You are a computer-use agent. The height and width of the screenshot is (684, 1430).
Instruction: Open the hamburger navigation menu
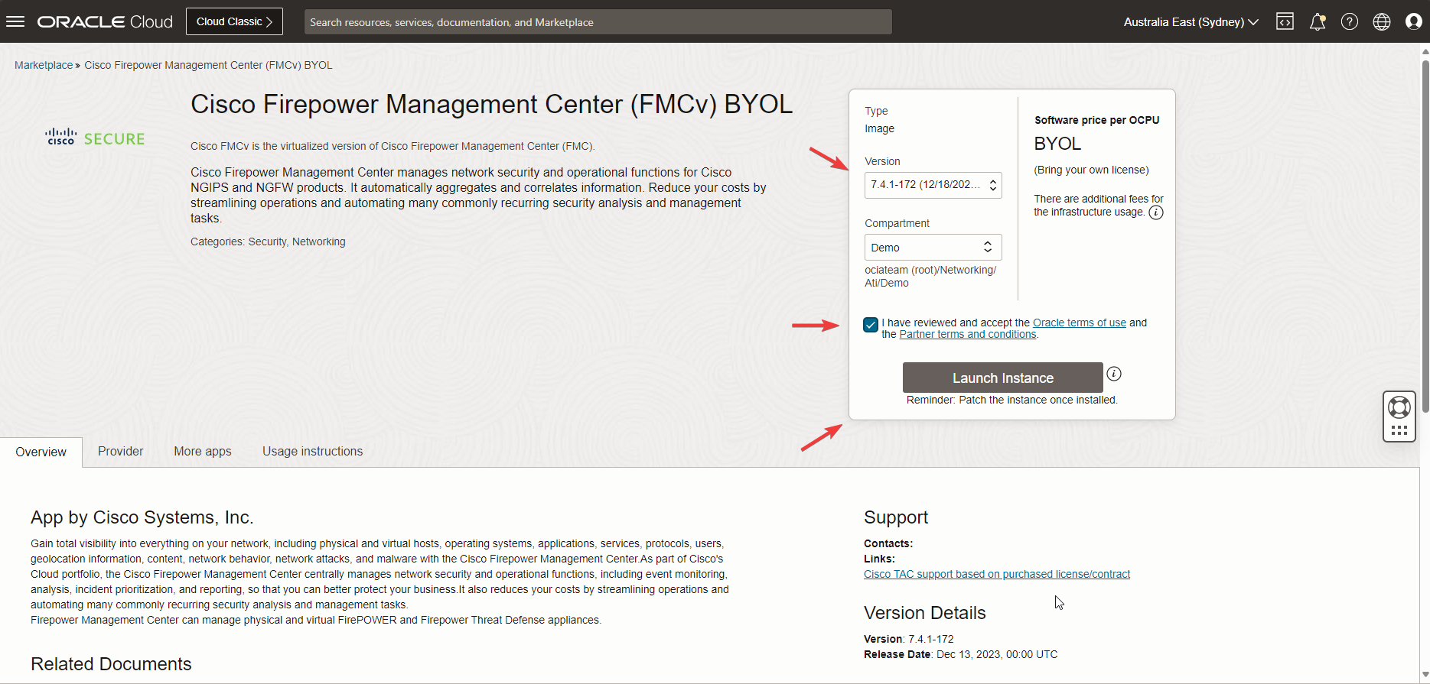pyautogui.click(x=15, y=21)
